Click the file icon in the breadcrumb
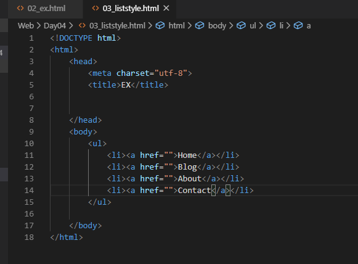Viewport: 358px width, 264px height. (82, 25)
